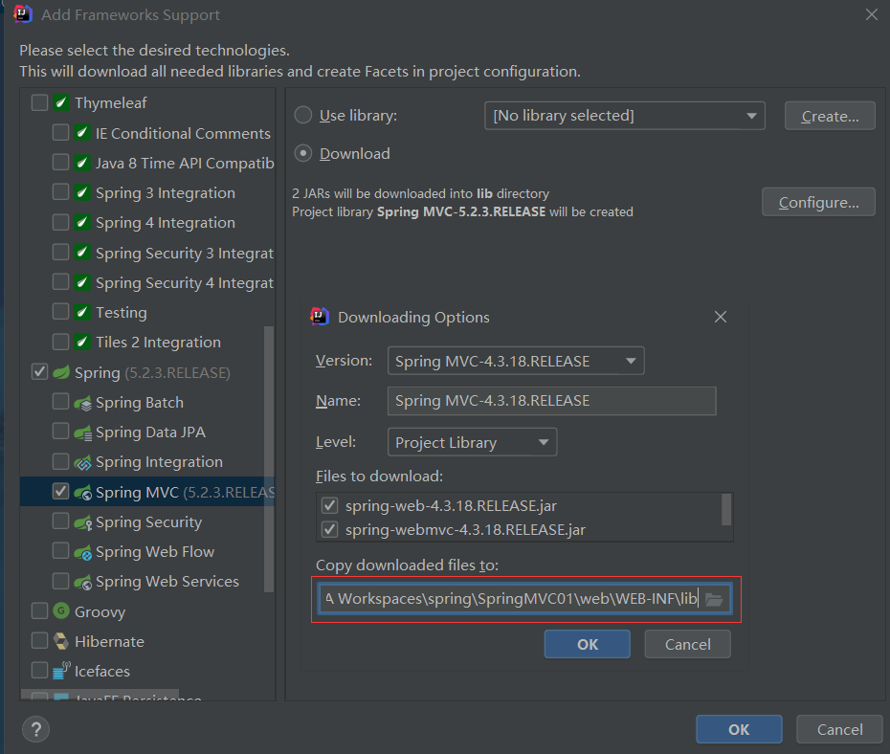The image size is (890, 754).
Task: Click the Spring Integration icon
Action: 83,463
